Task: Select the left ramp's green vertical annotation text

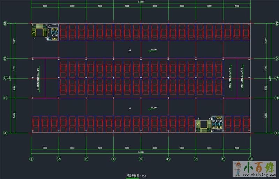Action: [38, 79]
